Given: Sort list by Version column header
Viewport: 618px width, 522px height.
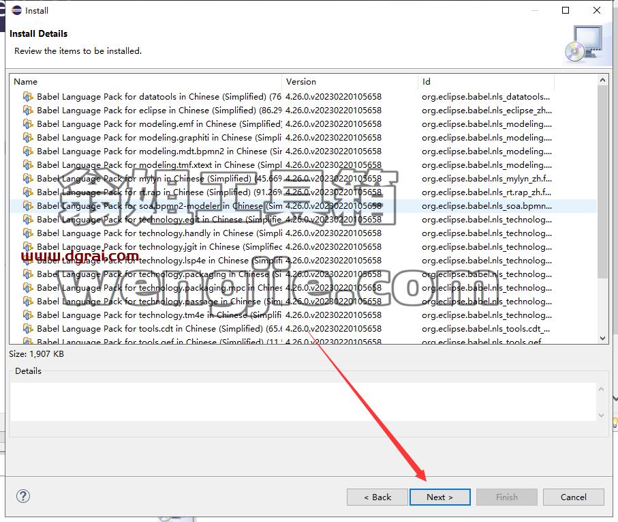Looking at the screenshot, I should click(x=301, y=82).
